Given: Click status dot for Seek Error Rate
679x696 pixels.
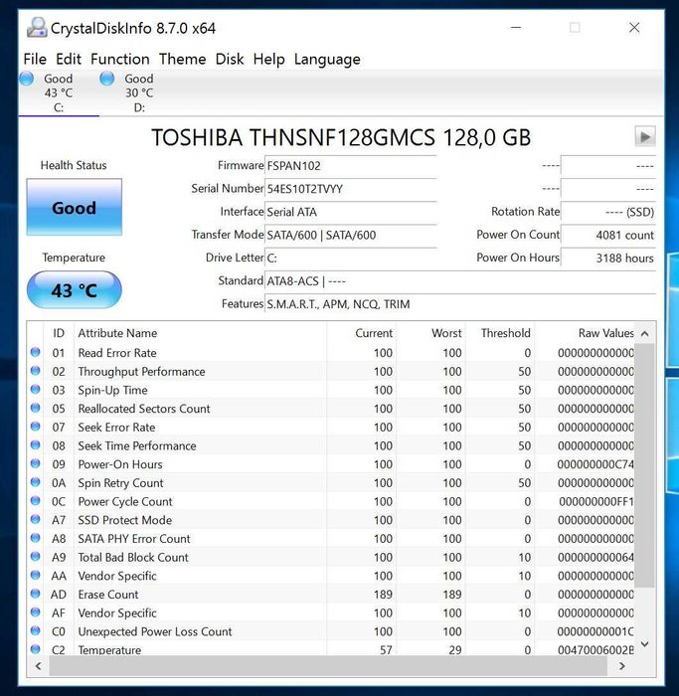Looking at the screenshot, I should 36,427.
